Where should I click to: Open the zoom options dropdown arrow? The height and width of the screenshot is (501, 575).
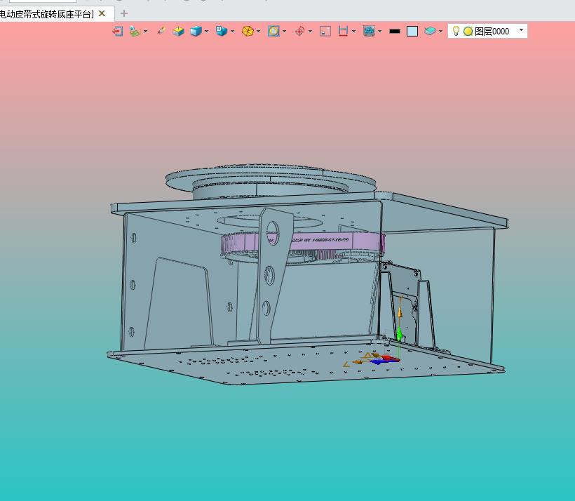point(284,31)
